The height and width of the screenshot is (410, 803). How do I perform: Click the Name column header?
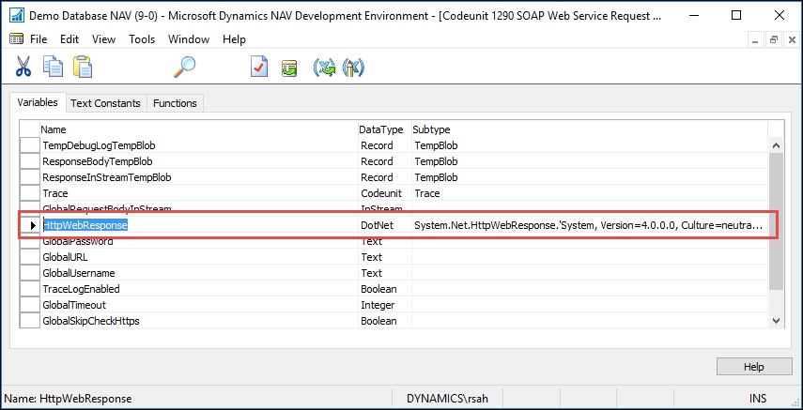point(199,129)
